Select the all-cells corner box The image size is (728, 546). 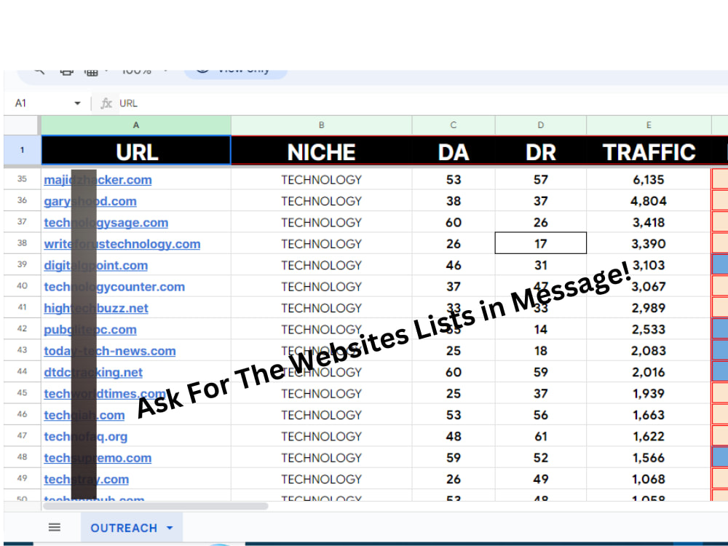22,125
